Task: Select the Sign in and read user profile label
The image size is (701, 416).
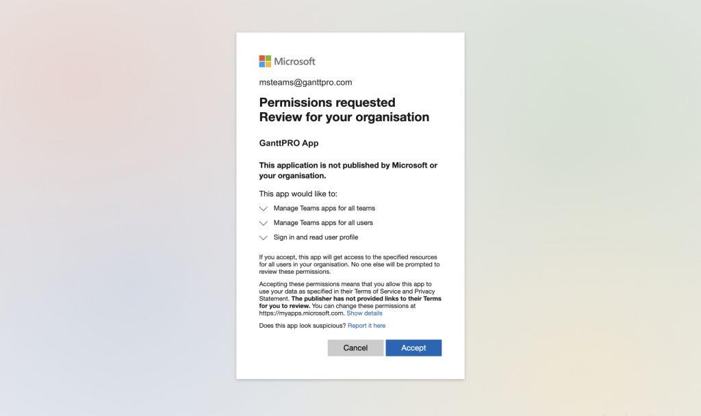Action: tap(316, 237)
